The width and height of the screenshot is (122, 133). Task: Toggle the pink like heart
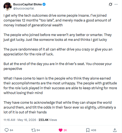[x=60, y=130]
